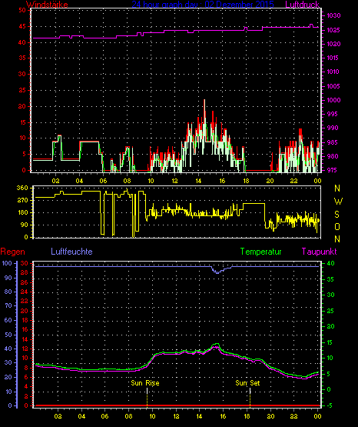Viewport: 358px width, 427px height.
Task: Click the Luftdruck axis value 975
Action: (x=333, y=170)
